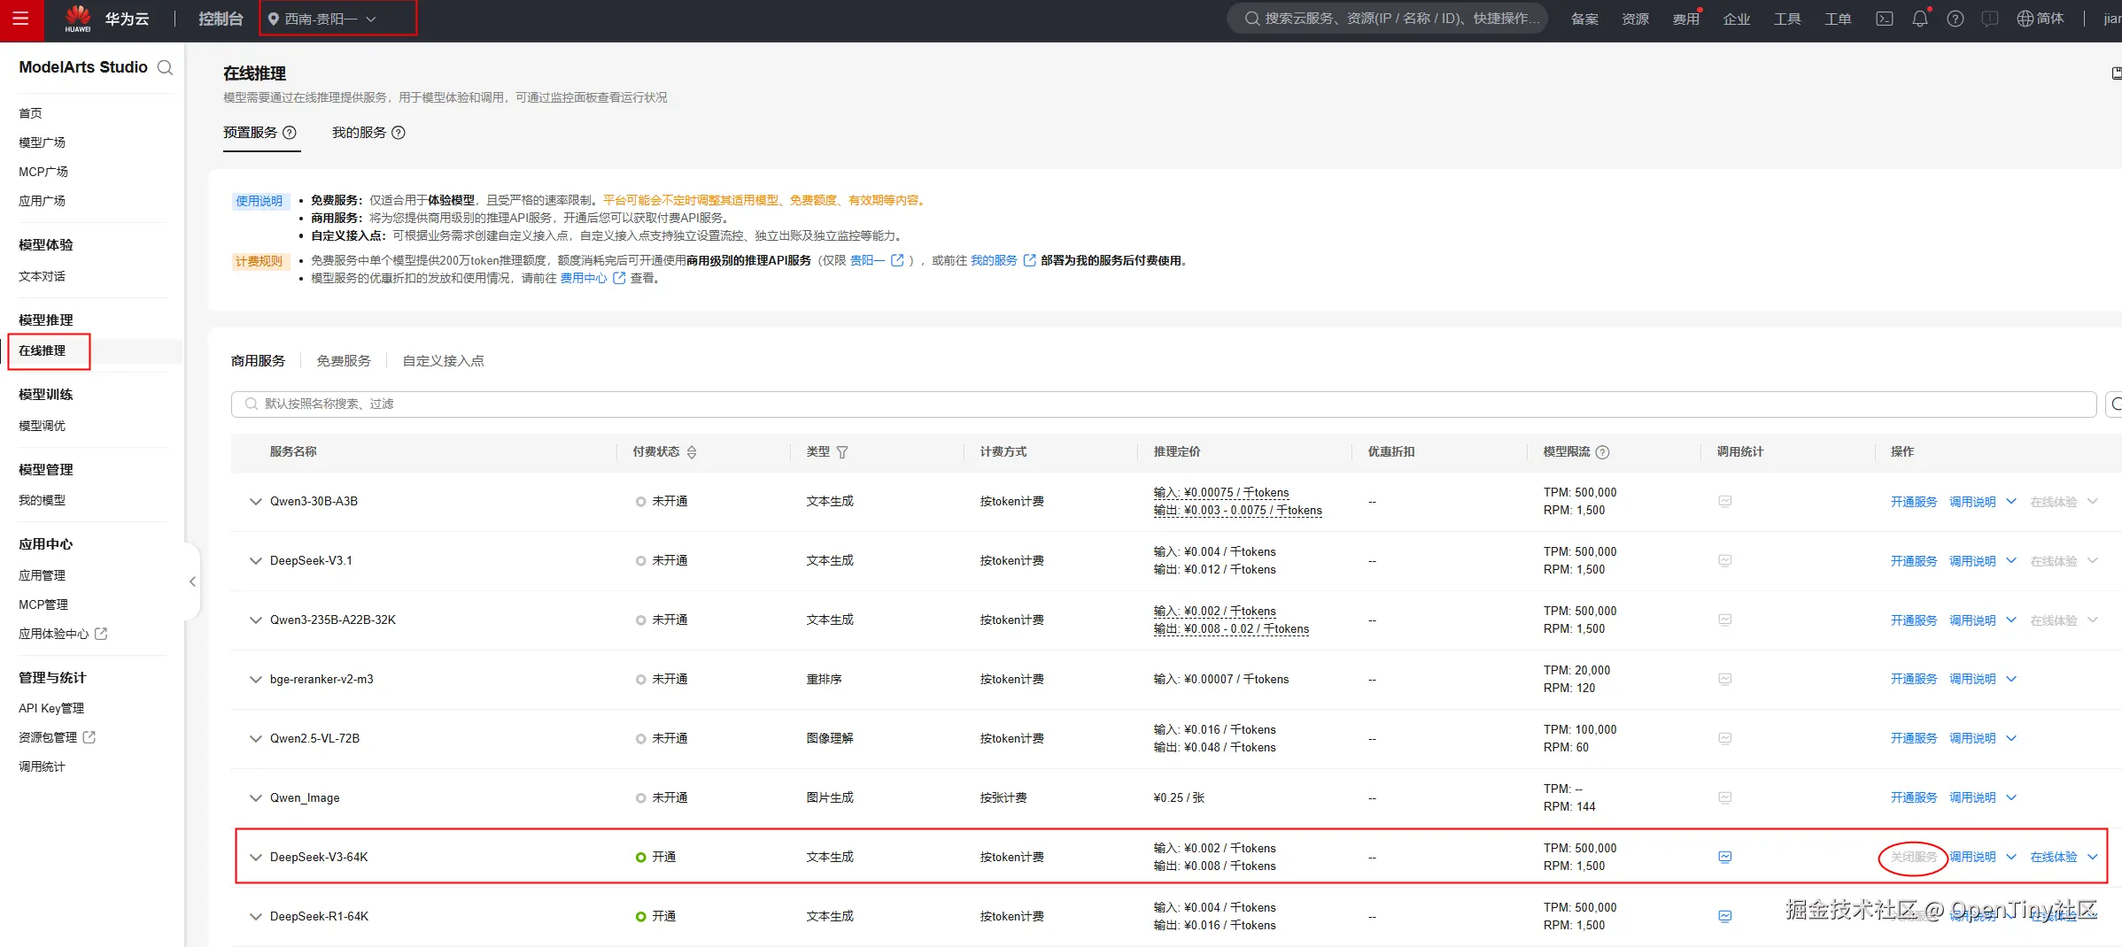Switch to the 预置服务 tab
The image size is (2122, 947).
tap(251, 133)
